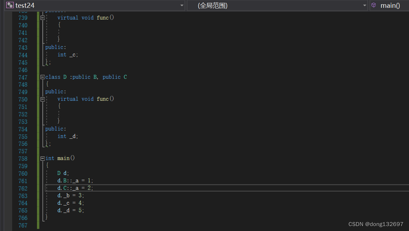Place cursor on the "D d;" statement
This screenshot has height=231, width=409.
click(63, 174)
